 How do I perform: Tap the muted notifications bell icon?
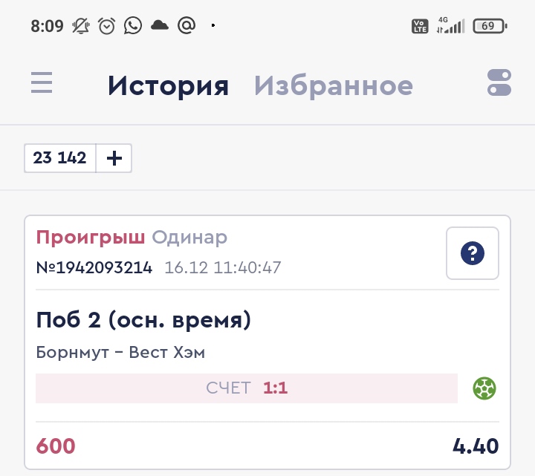(x=80, y=26)
